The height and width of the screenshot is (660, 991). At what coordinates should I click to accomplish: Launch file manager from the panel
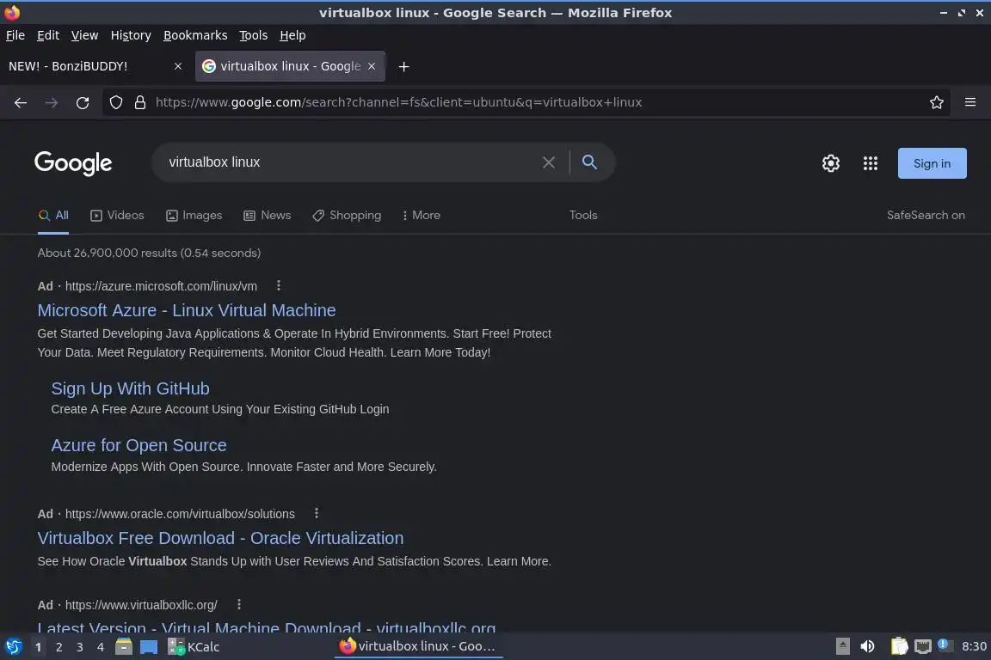click(124, 647)
